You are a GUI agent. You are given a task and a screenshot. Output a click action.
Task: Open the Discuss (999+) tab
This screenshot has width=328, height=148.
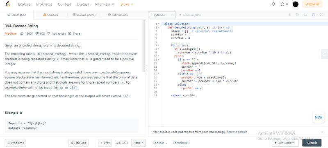pos(84,15)
